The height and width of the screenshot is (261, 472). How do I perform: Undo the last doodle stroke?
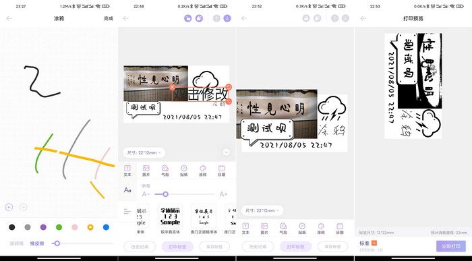[9, 207]
